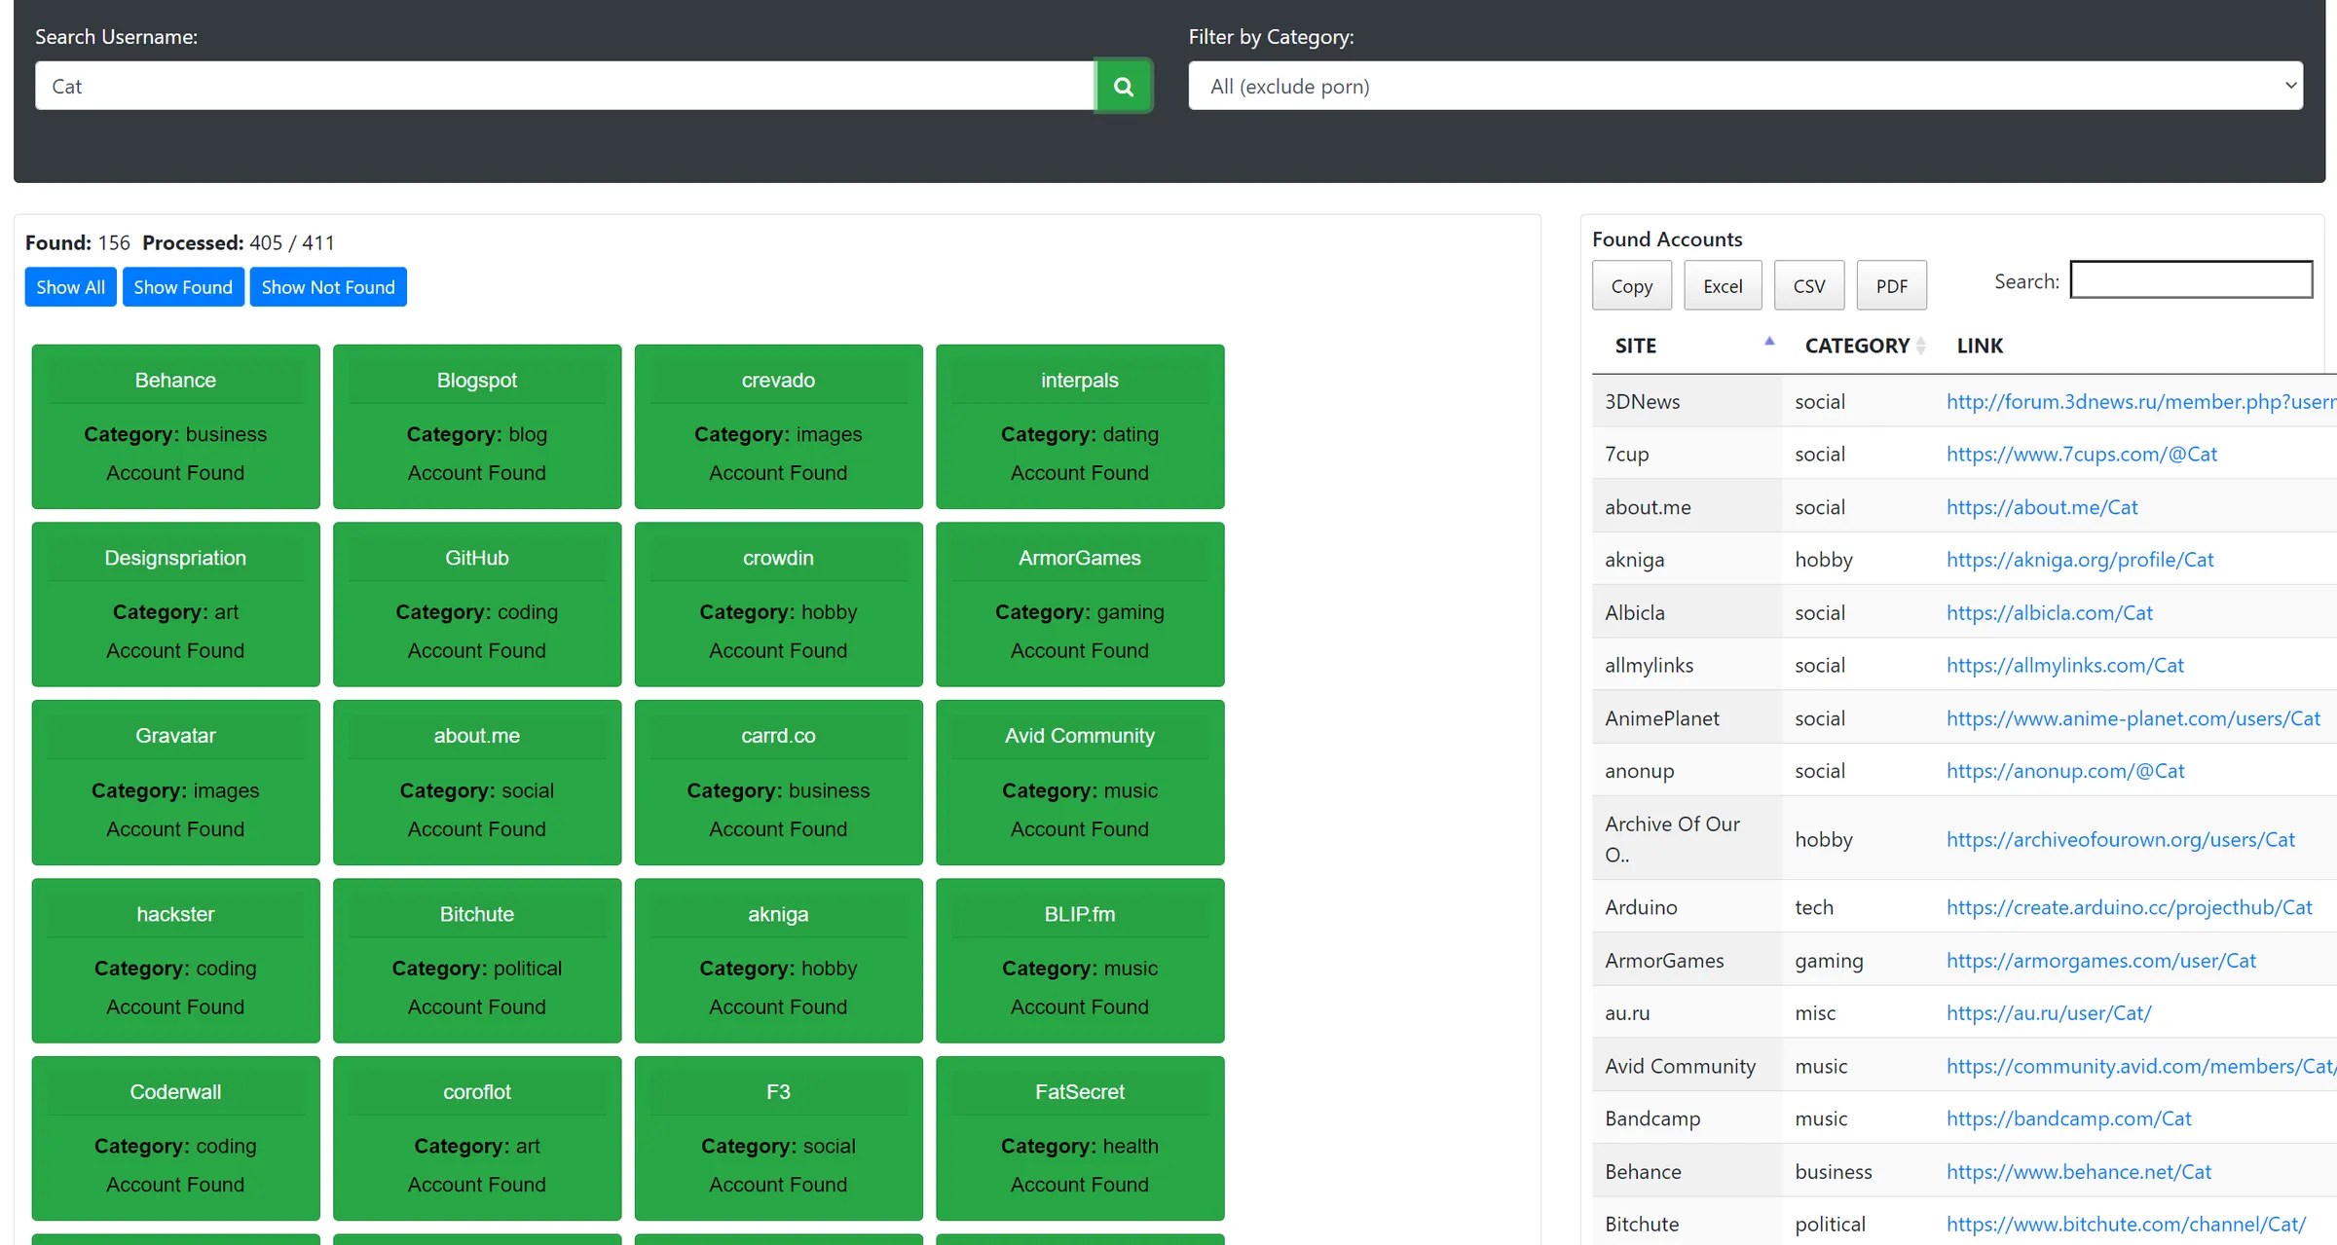Image resolution: width=2337 pixels, height=1245 pixels.
Task: Open the behance.net/Cat link
Action: click(2079, 1172)
